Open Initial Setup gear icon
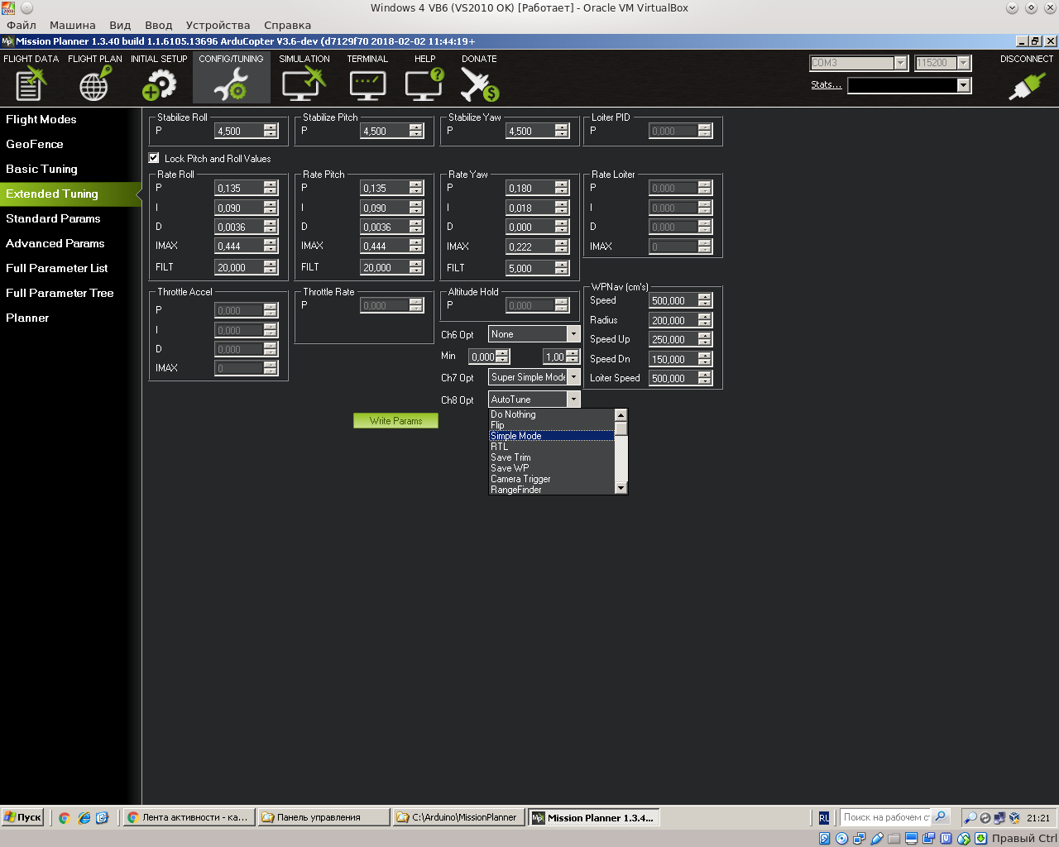 point(159,83)
